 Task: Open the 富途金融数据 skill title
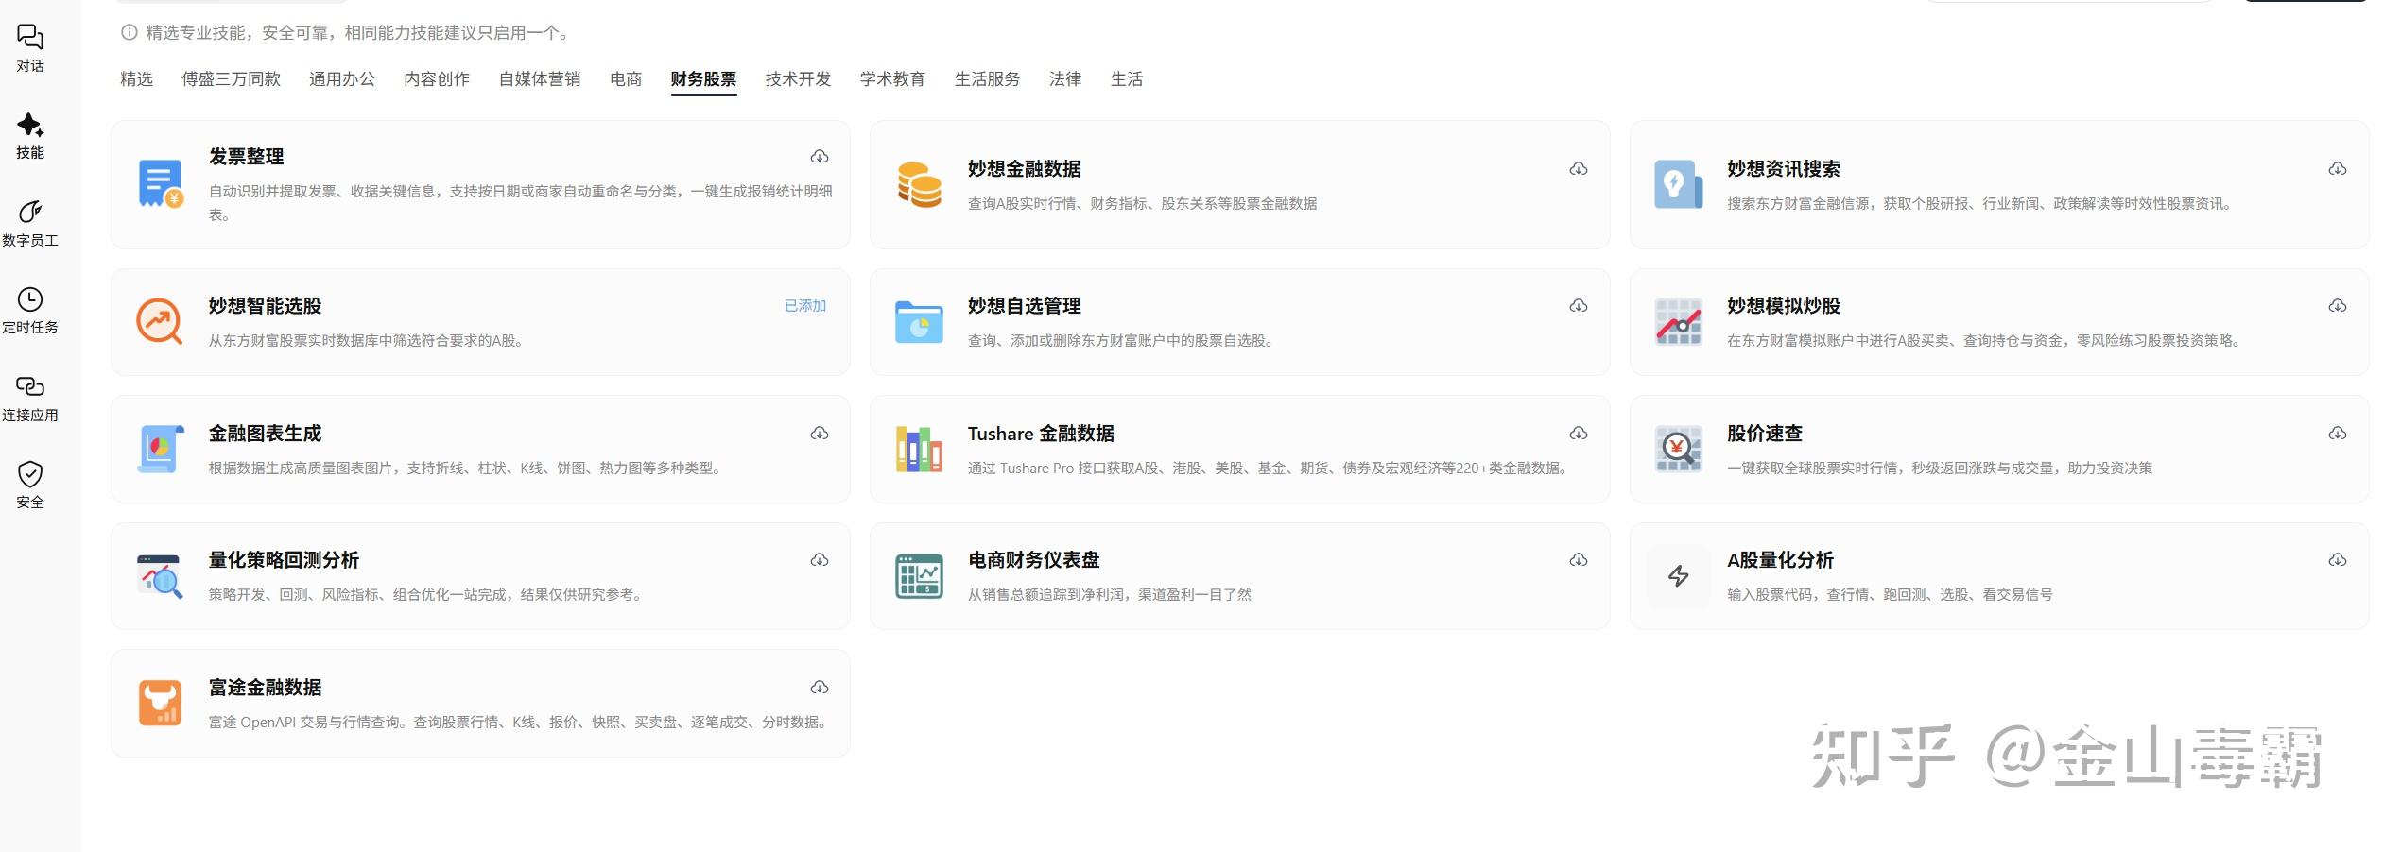pyautogui.click(x=266, y=688)
